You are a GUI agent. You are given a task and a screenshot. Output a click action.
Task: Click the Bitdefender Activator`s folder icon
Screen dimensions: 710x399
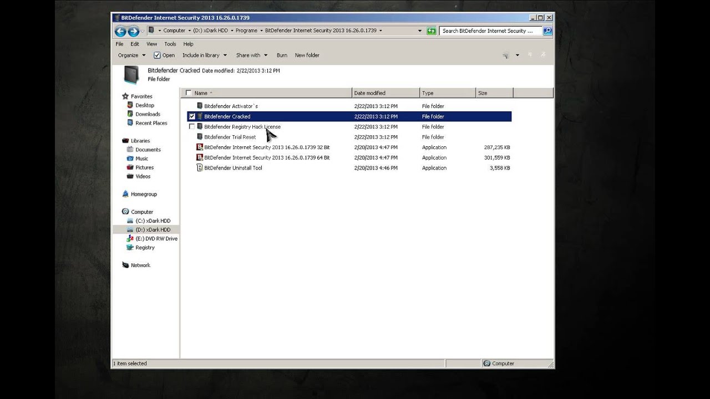tap(200, 106)
